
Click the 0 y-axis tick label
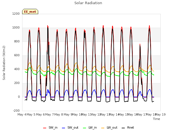click(19, 97)
